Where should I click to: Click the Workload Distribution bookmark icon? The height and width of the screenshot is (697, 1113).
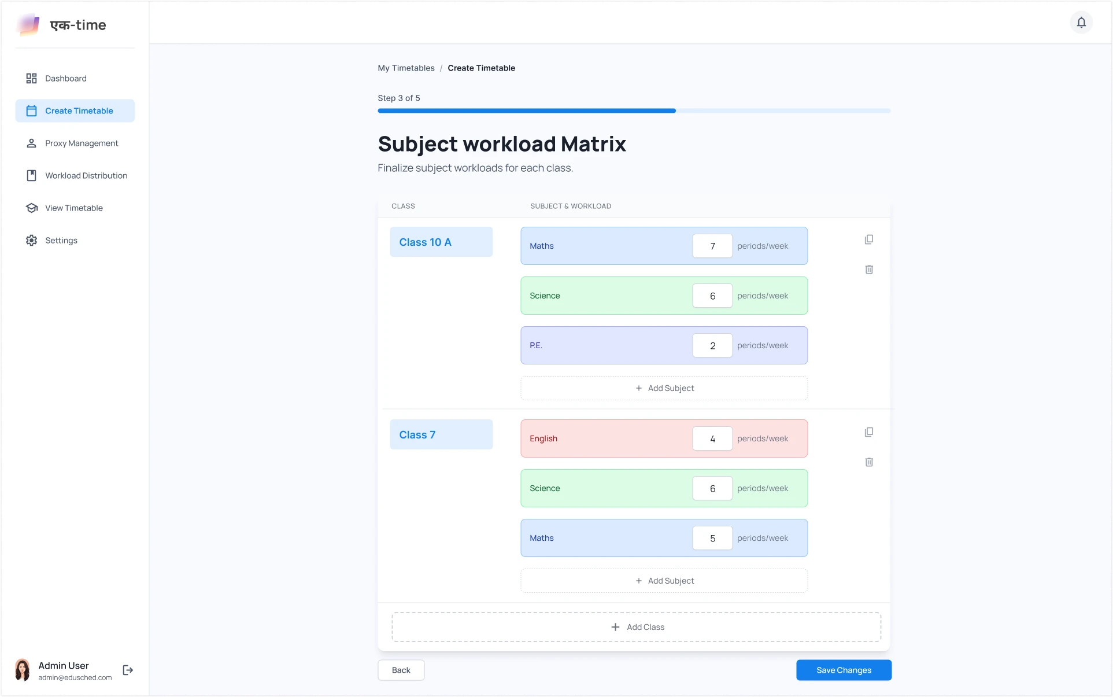click(31, 175)
